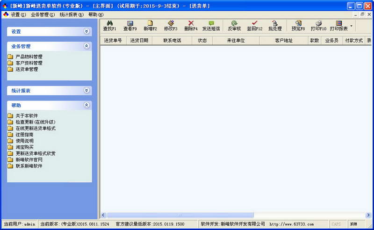Click the app icon in the menu bar
This screenshot has width=374, height=230.
pyautogui.click(x=6, y=14)
